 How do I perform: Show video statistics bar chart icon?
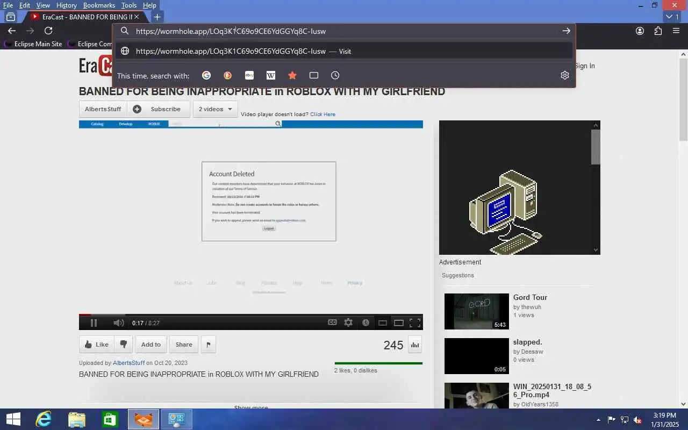tap(415, 345)
